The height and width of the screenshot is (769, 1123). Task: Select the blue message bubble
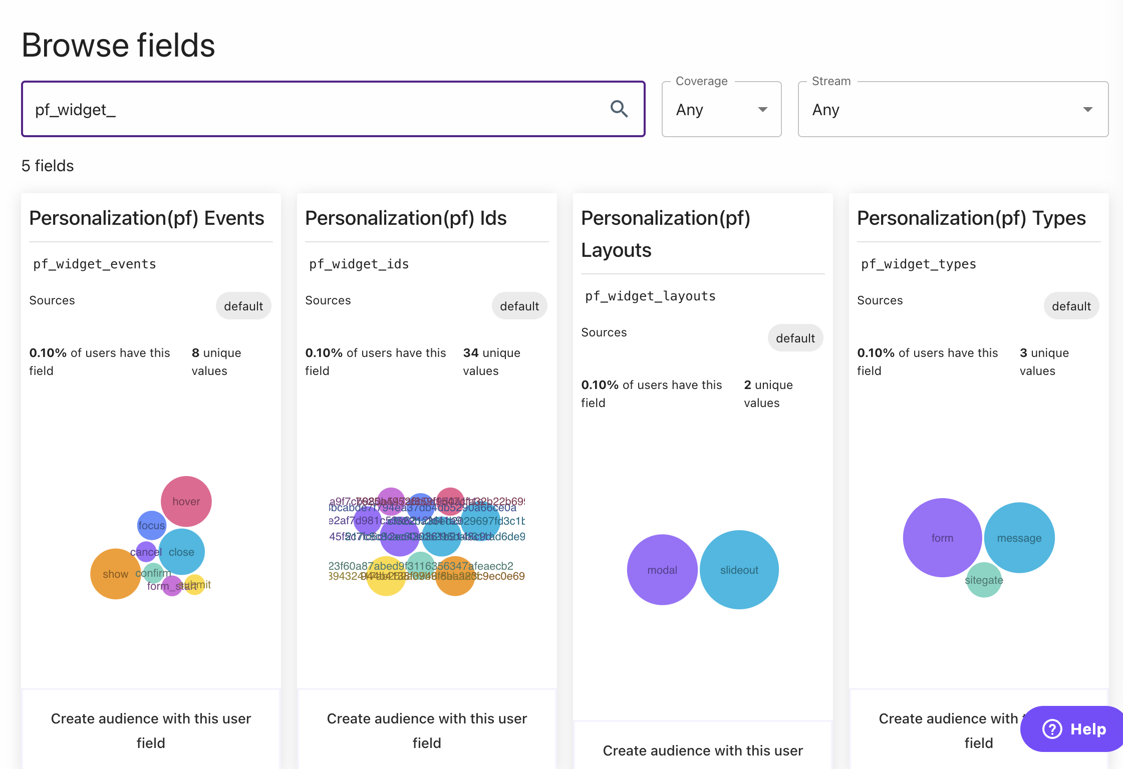click(x=1019, y=538)
